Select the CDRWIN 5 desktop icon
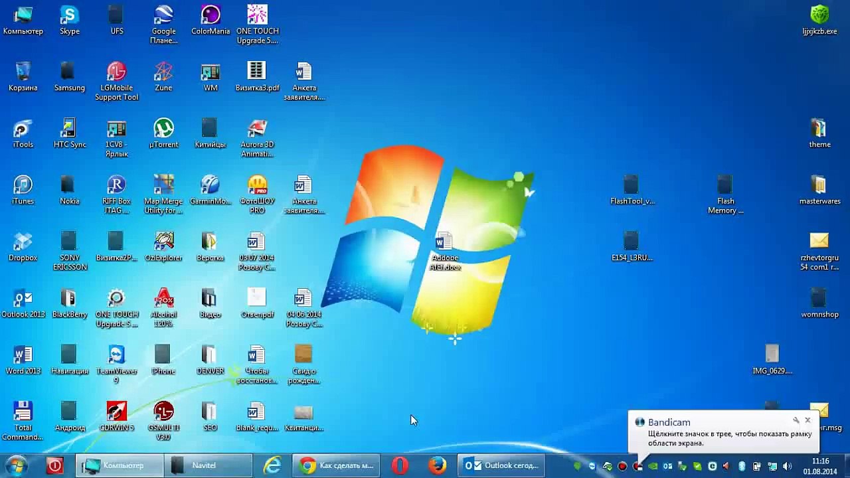 [x=116, y=416]
